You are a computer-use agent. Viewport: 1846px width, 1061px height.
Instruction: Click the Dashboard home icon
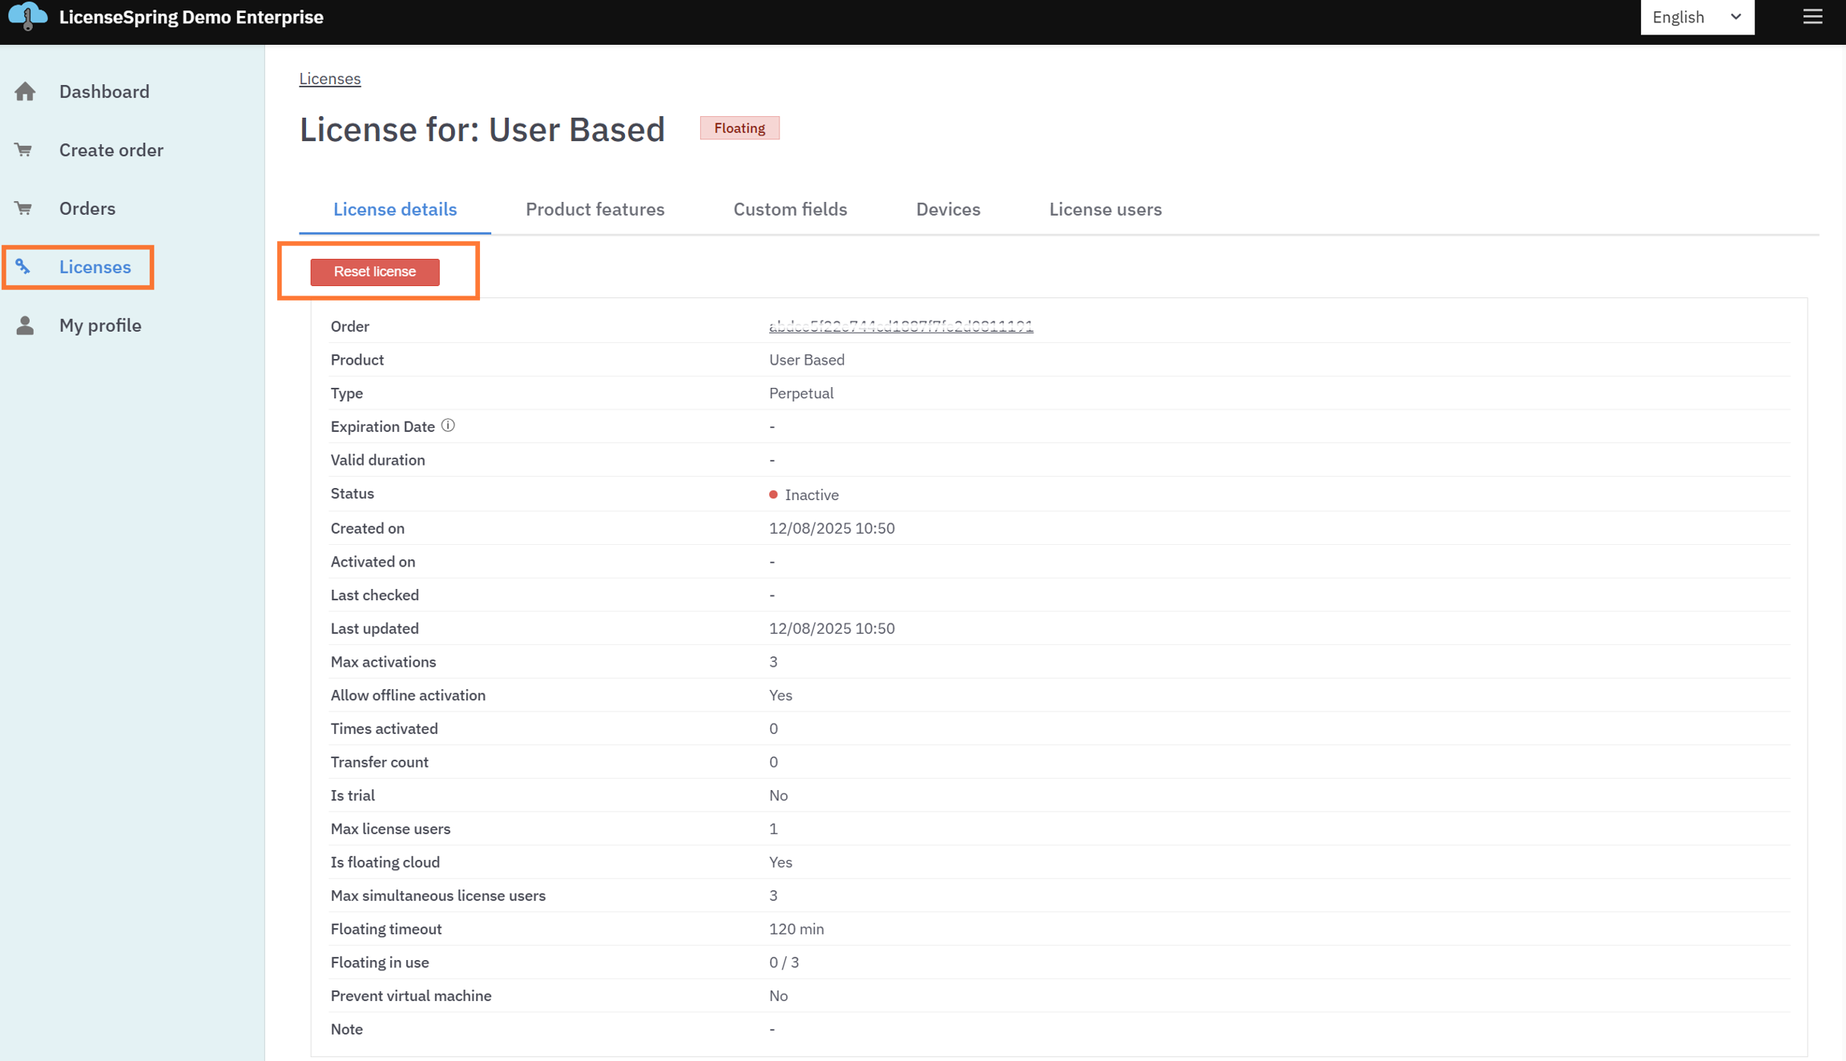click(x=25, y=91)
